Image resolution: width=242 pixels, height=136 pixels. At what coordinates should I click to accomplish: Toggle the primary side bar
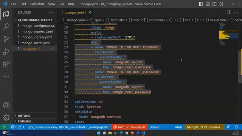(201, 4)
